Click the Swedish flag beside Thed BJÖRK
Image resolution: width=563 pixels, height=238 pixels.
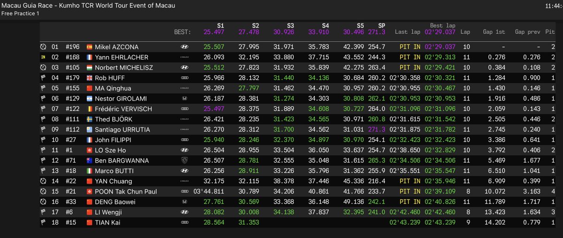90,119
